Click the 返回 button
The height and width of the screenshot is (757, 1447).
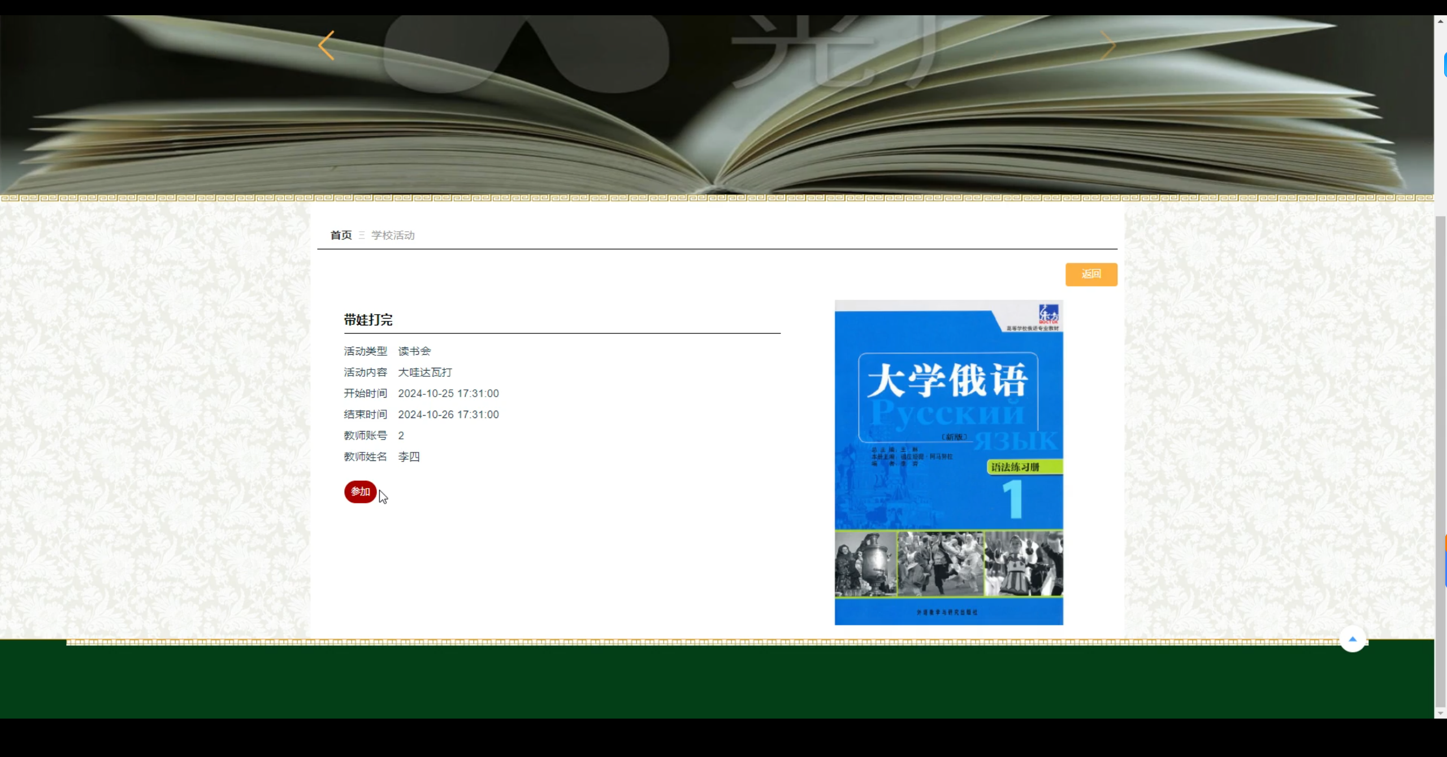point(1091,274)
